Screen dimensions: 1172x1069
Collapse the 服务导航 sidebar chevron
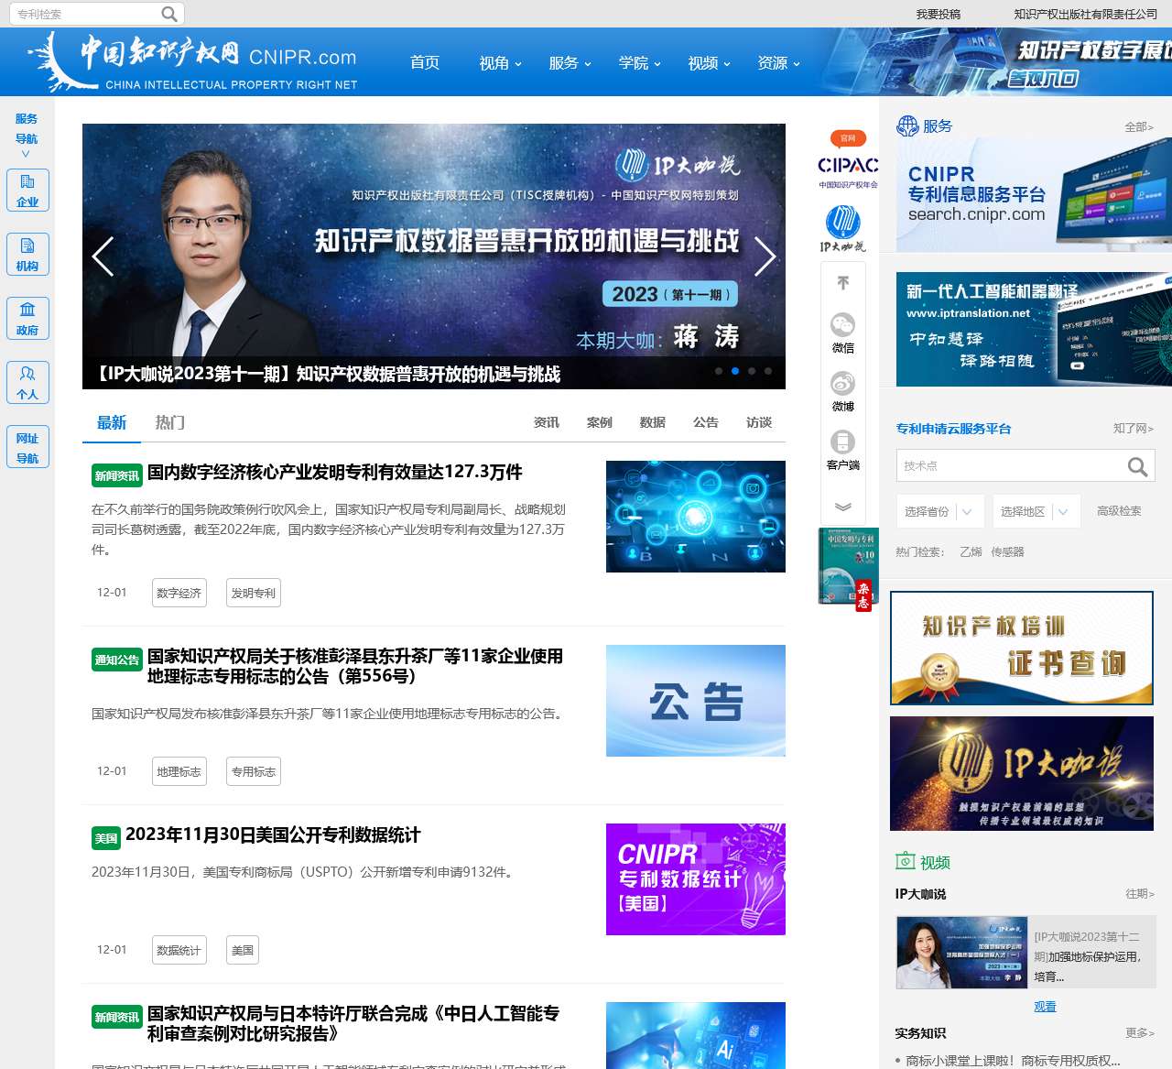[26, 154]
